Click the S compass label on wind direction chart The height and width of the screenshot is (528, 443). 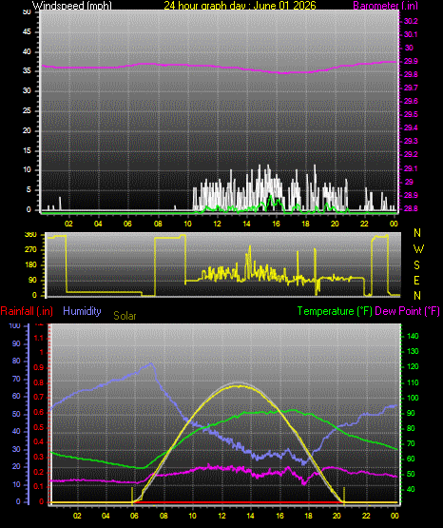point(416,265)
